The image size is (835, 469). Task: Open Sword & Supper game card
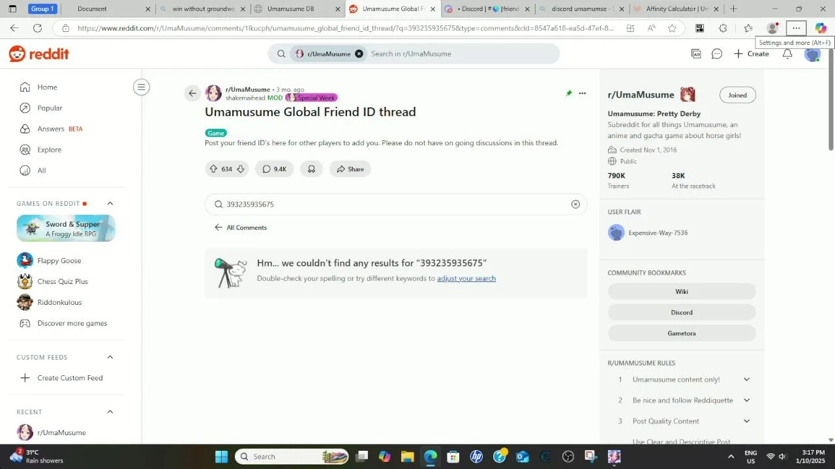[66, 229]
